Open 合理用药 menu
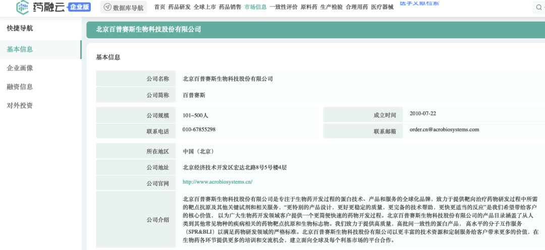 coord(357,7)
